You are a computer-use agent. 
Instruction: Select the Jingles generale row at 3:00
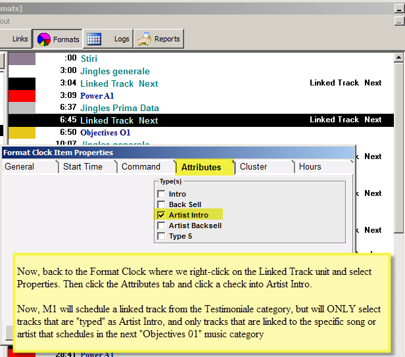pos(201,71)
